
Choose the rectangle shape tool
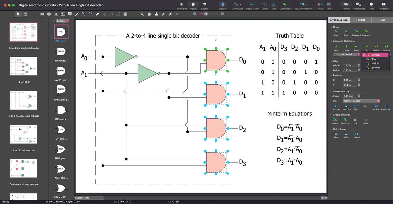(x=42, y=14)
